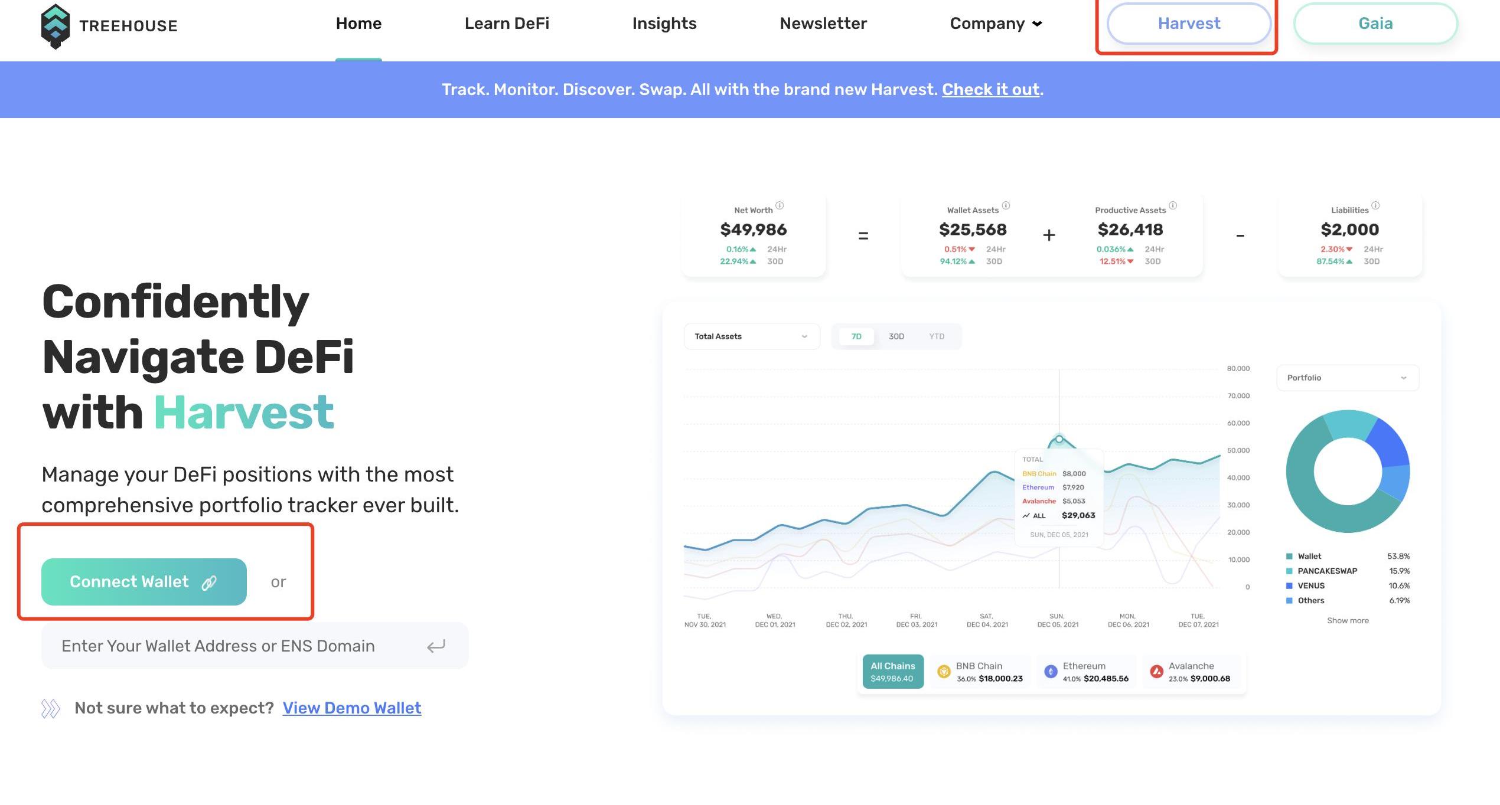Switch chart to 30D range

click(896, 336)
